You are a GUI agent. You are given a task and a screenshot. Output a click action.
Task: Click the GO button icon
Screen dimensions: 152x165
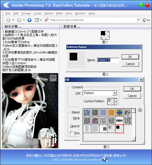pyautogui.click(x=146, y=20)
